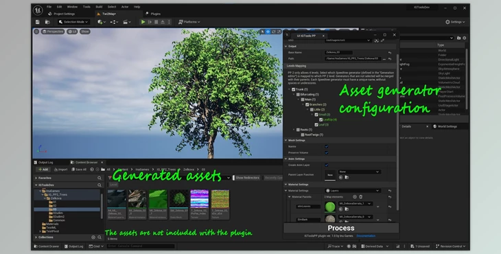501x254 pixels.
Task: Toggle the Trunk level checkbox
Action: (x=293, y=89)
